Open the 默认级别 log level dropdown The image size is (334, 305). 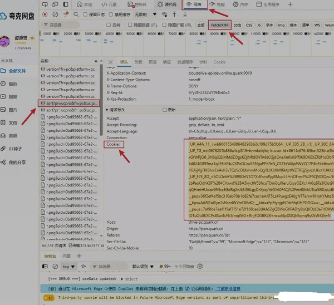[143, 267]
